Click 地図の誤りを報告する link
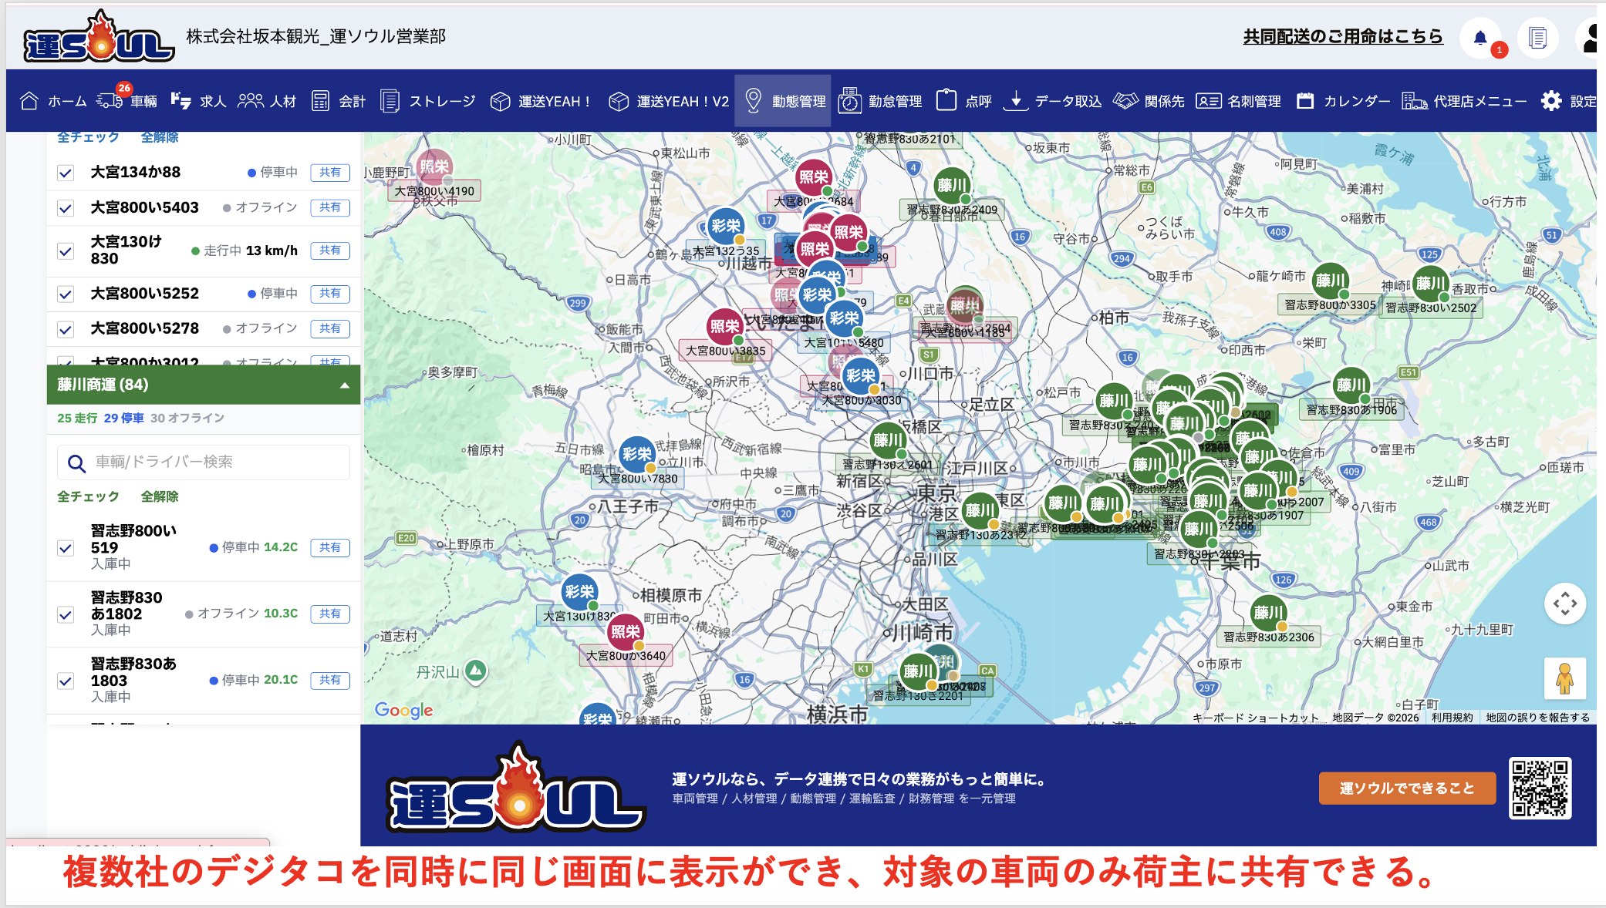Image resolution: width=1606 pixels, height=908 pixels. 1537,718
